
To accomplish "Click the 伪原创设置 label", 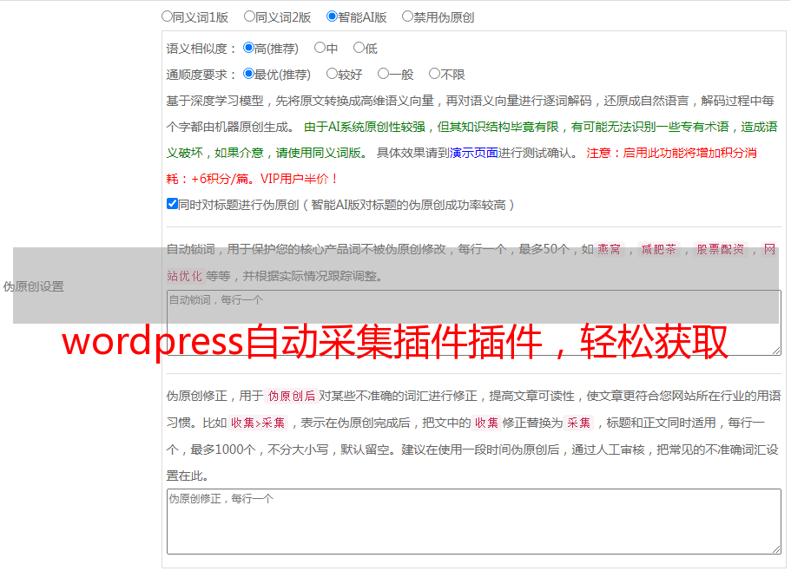I will 34,286.
